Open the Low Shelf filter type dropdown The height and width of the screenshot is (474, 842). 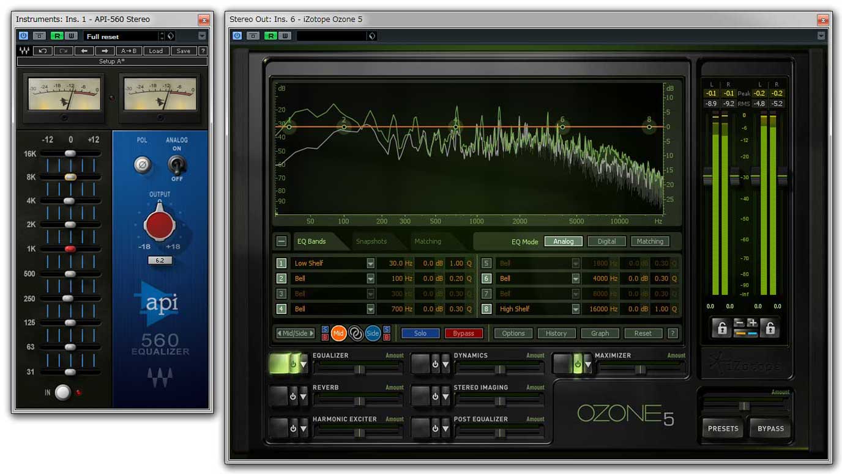coord(370,263)
